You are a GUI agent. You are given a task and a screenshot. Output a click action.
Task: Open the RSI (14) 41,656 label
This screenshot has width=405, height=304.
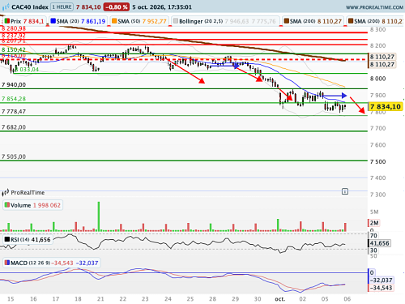[x=28, y=240]
